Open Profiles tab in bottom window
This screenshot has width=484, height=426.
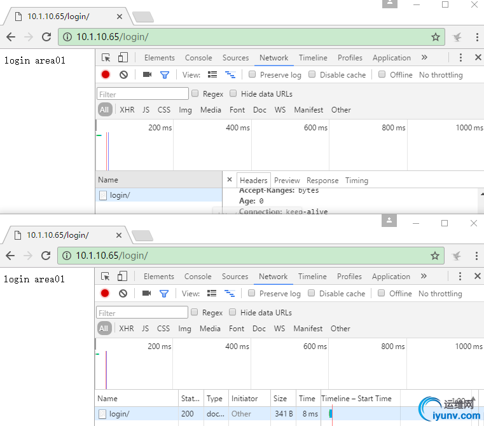(x=349, y=277)
